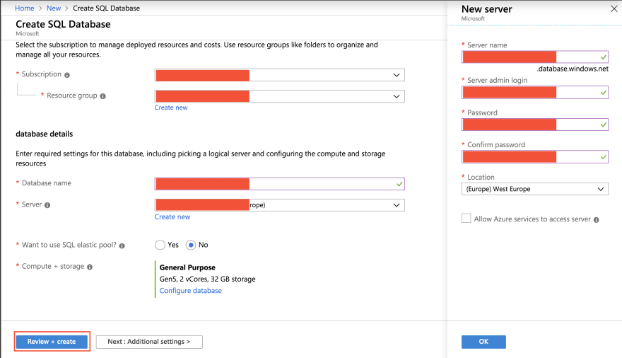Click Create new under Resource group
Viewport: 622px width, 358px height.
click(171, 108)
